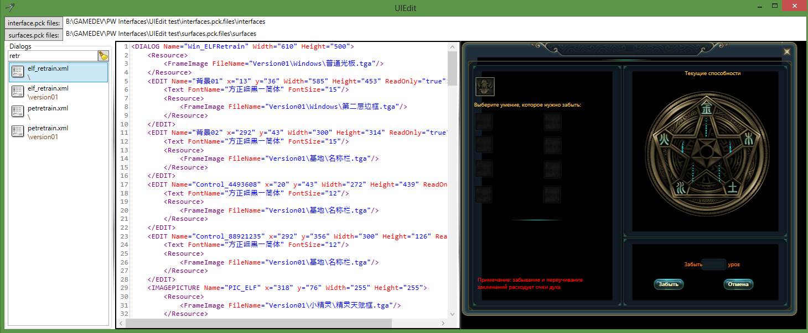Close the preview dialog with X icon
This screenshot has width=808, height=333.
pos(787,51)
